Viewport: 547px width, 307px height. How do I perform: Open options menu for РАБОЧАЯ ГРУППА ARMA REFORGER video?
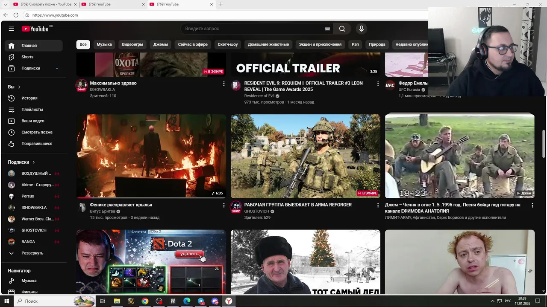tap(378, 205)
